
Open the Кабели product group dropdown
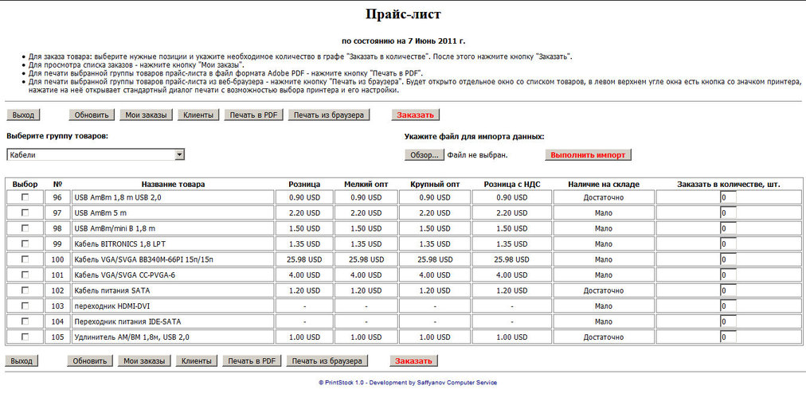tap(96, 154)
